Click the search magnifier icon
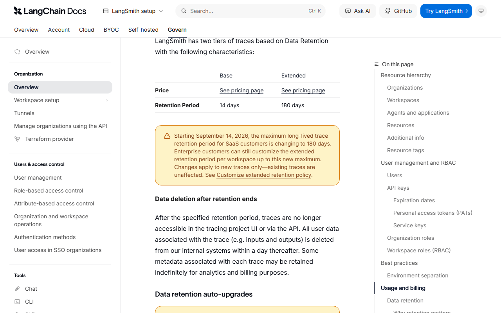 184,11
